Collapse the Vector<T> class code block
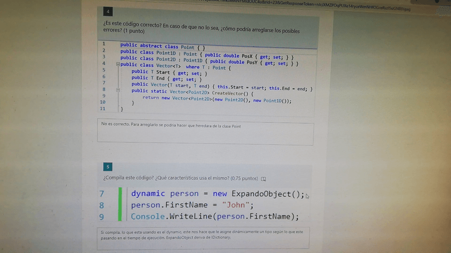This screenshot has width=451, height=253. point(118,64)
